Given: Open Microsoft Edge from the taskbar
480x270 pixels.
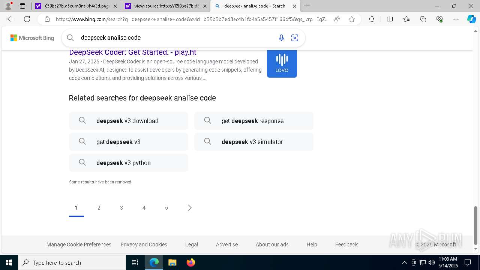Looking at the screenshot, I should click(154, 262).
